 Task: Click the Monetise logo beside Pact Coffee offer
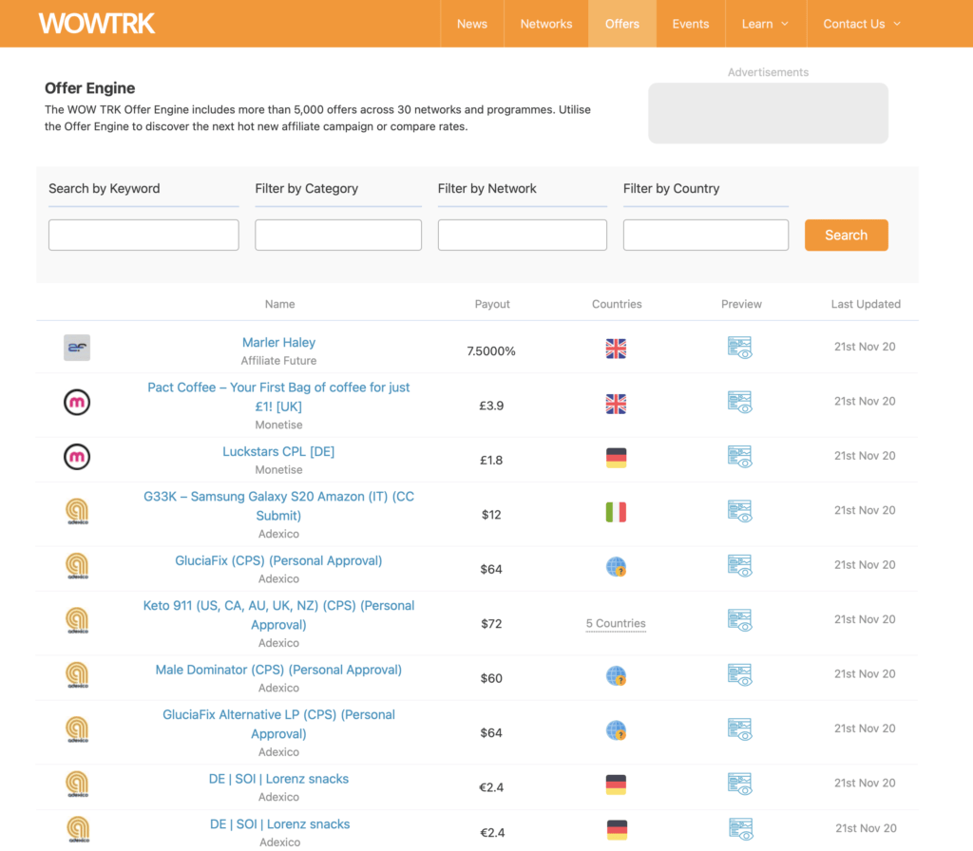(x=77, y=403)
